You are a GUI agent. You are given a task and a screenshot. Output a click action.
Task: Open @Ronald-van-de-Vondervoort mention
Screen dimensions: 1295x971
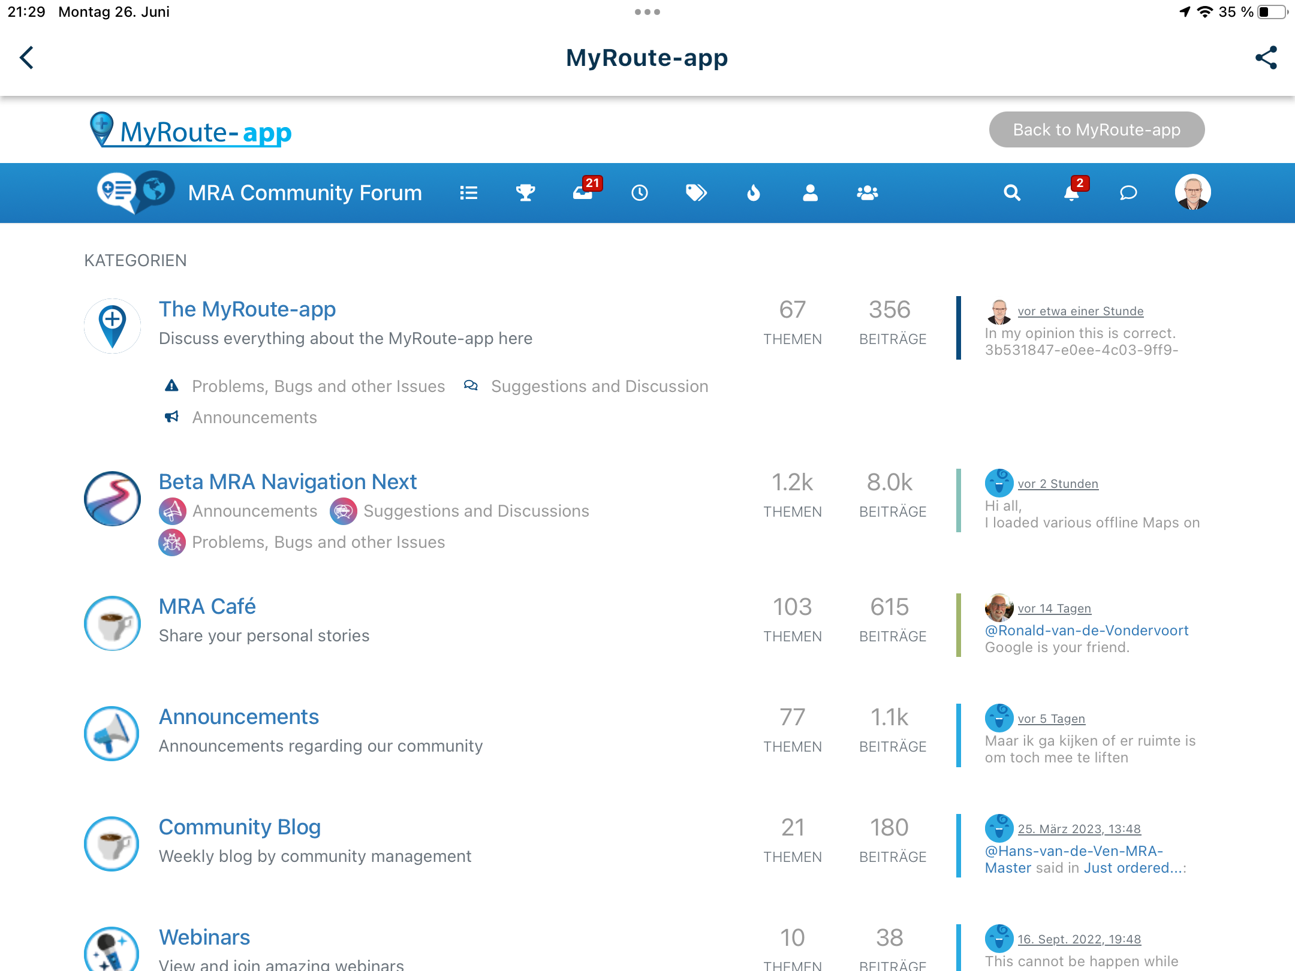(x=1086, y=631)
